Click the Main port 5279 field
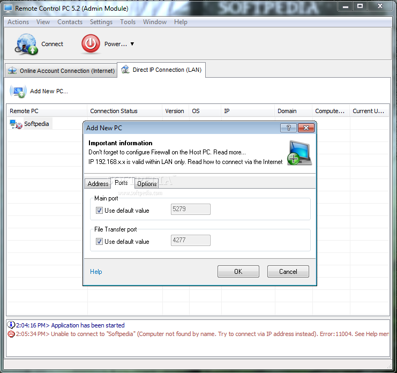The width and height of the screenshot is (397, 373). (x=190, y=209)
